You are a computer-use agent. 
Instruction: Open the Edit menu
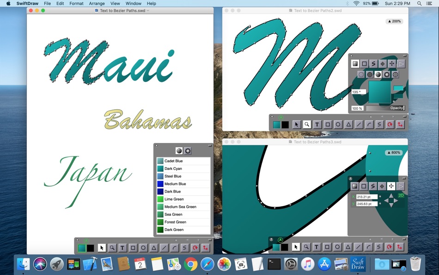(60, 3)
